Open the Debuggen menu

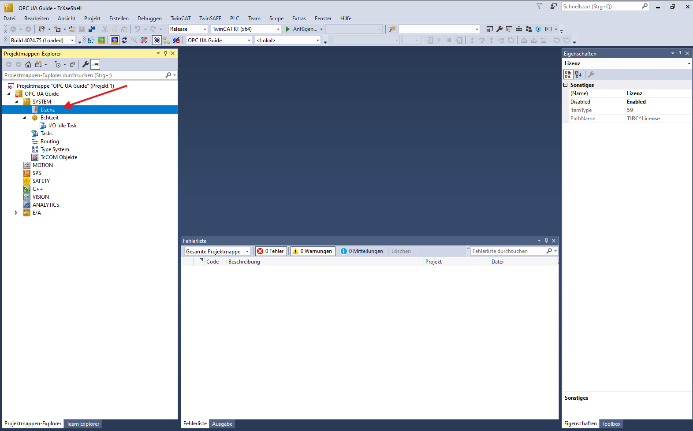coord(149,19)
